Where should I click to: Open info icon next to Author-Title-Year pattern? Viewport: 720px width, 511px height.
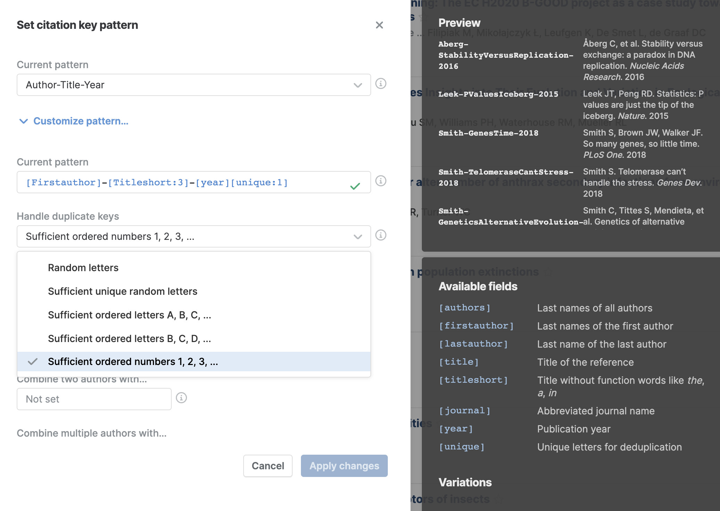[381, 84]
